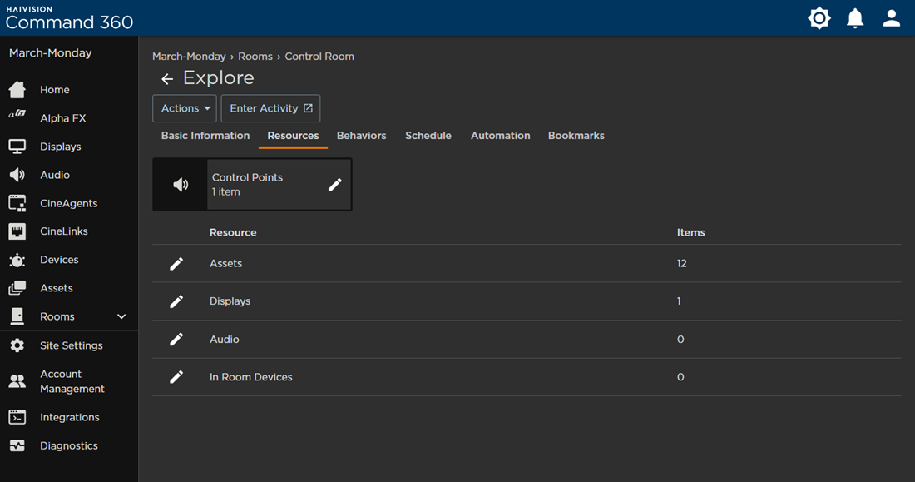The height and width of the screenshot is (482, 915).
Task: Open the Schedule tab
Action: tap(428, 136)
